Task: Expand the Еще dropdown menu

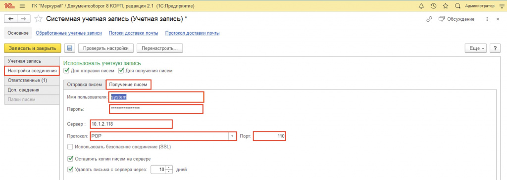Action: click(x=476, y=48)
